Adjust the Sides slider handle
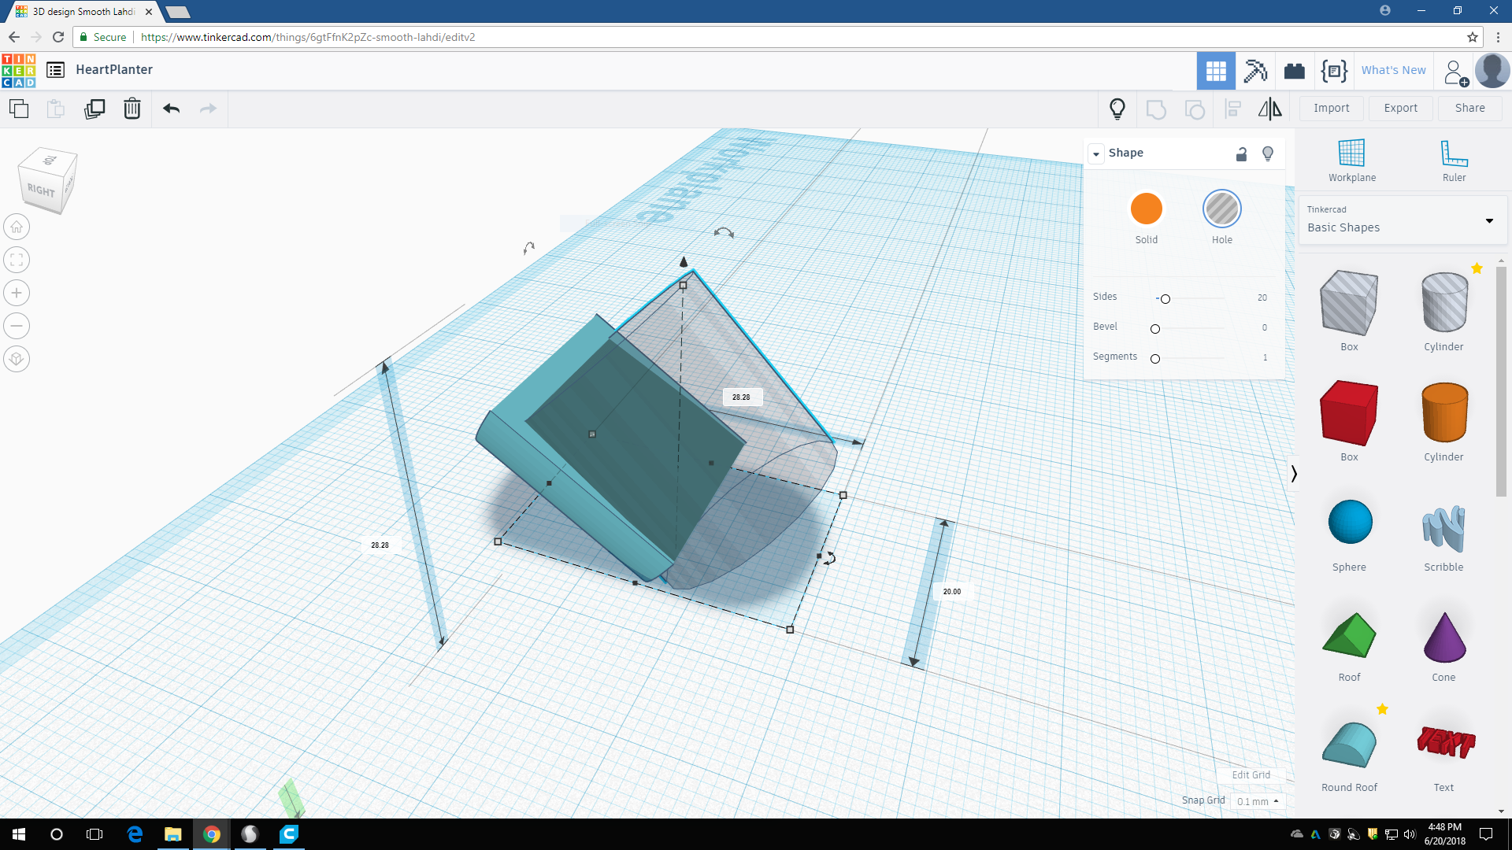Image resolution: width=1512 pixels, height=850 pixels. 1165,299
